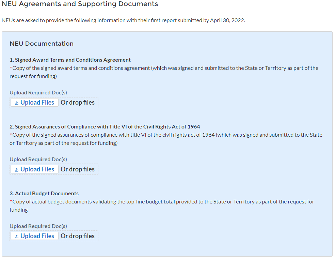335x259 pixels.
Task: Select '3. Actual Budget Documents' heading
Action: coord(44,194)
